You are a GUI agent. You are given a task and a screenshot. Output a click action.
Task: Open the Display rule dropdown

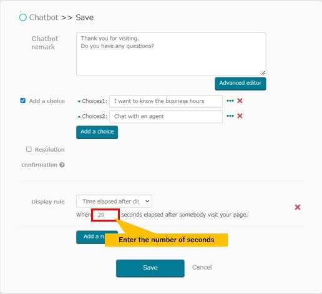114,201
